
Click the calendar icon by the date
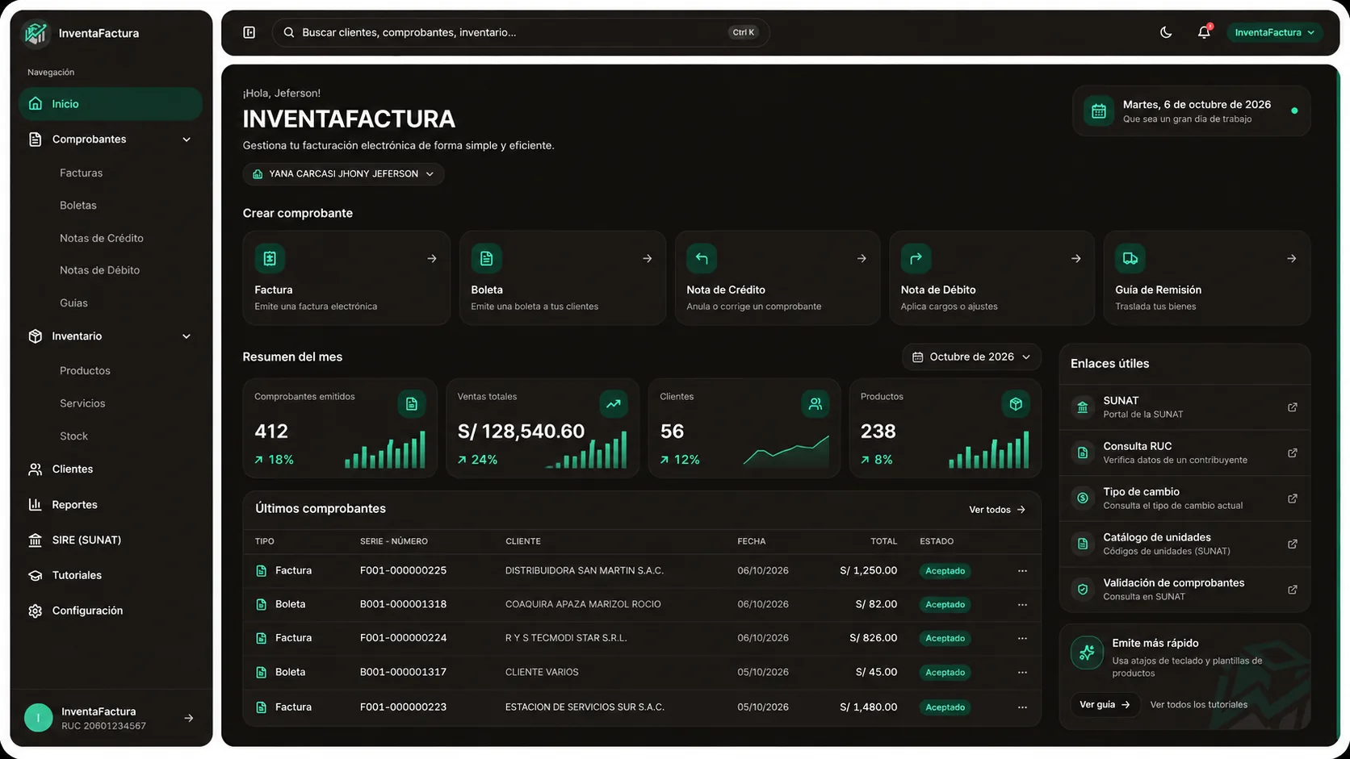coord(1099,111)
